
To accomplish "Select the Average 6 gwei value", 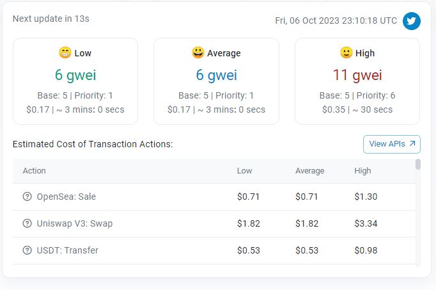I will point(216,75).
